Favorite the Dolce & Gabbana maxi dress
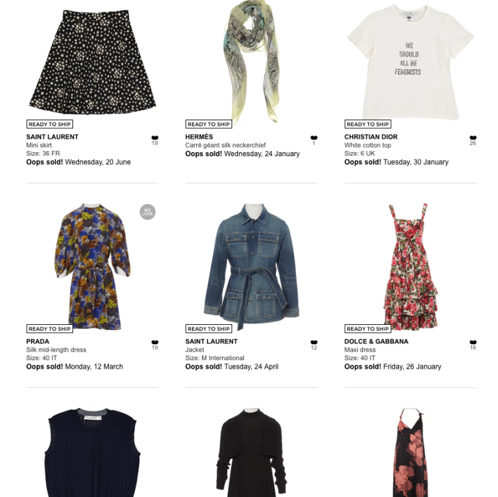Viewport: 498px width, 497px height. 473,342
